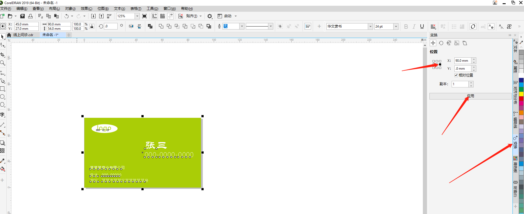Expand the Undo history dropdown arrow
This screenshot has width=524, height=214.
pyautogui.click(x=72, y=16)
